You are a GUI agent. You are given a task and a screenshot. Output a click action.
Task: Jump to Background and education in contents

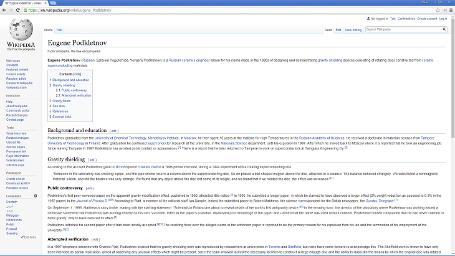[71, 80]
